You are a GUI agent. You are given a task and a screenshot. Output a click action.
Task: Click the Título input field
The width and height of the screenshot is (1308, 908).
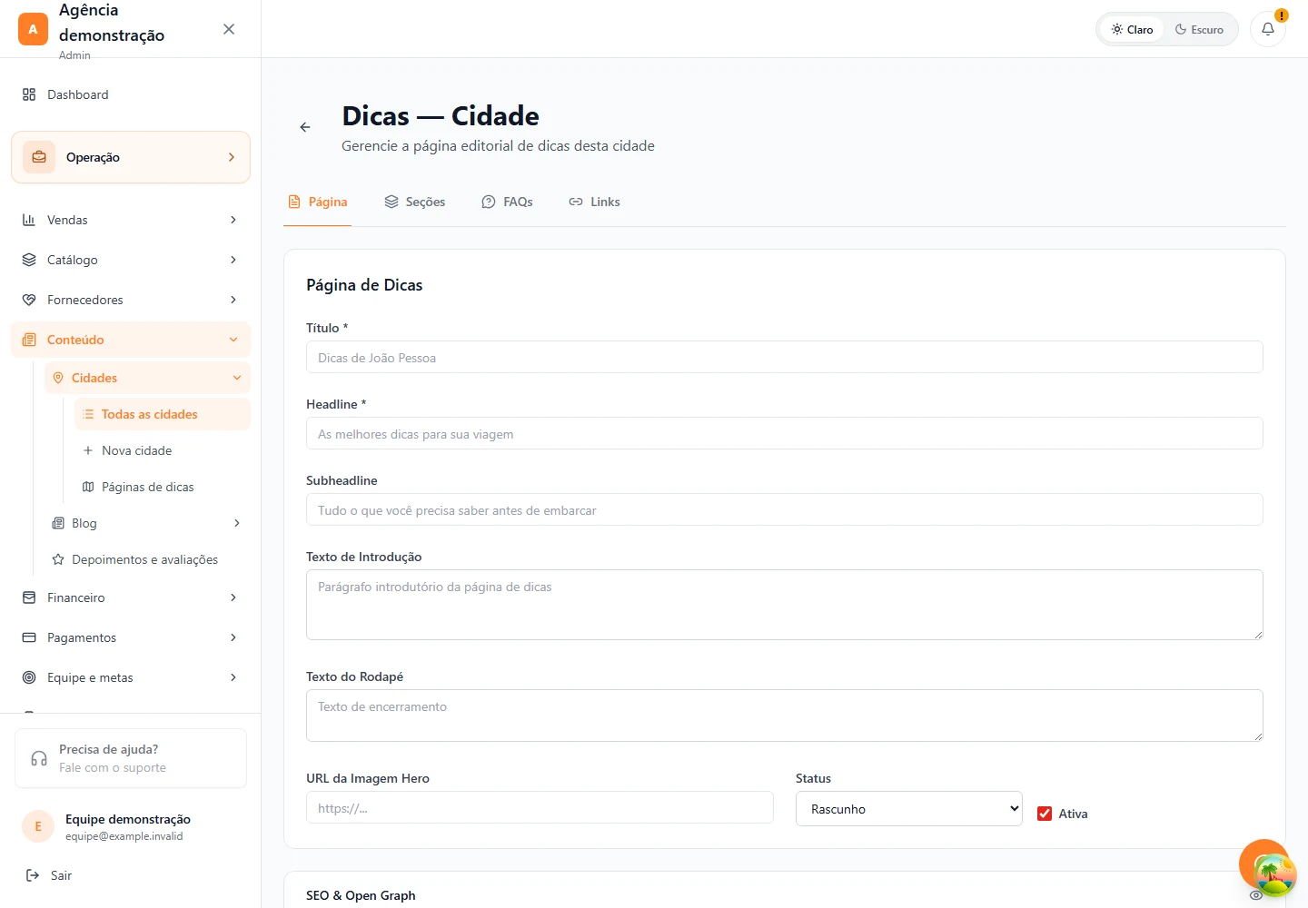(785, 358)
